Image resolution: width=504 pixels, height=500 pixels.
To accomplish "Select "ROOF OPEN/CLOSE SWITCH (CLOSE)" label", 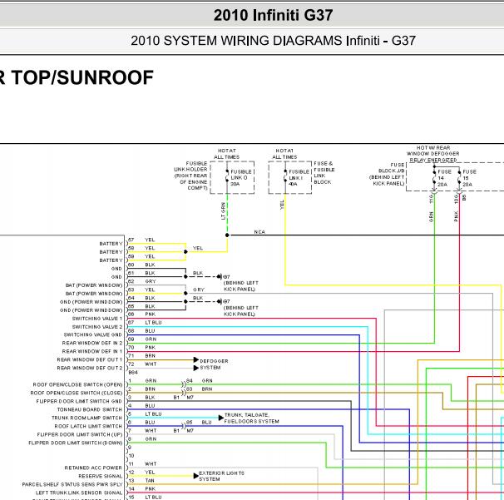I will point(77,393).
